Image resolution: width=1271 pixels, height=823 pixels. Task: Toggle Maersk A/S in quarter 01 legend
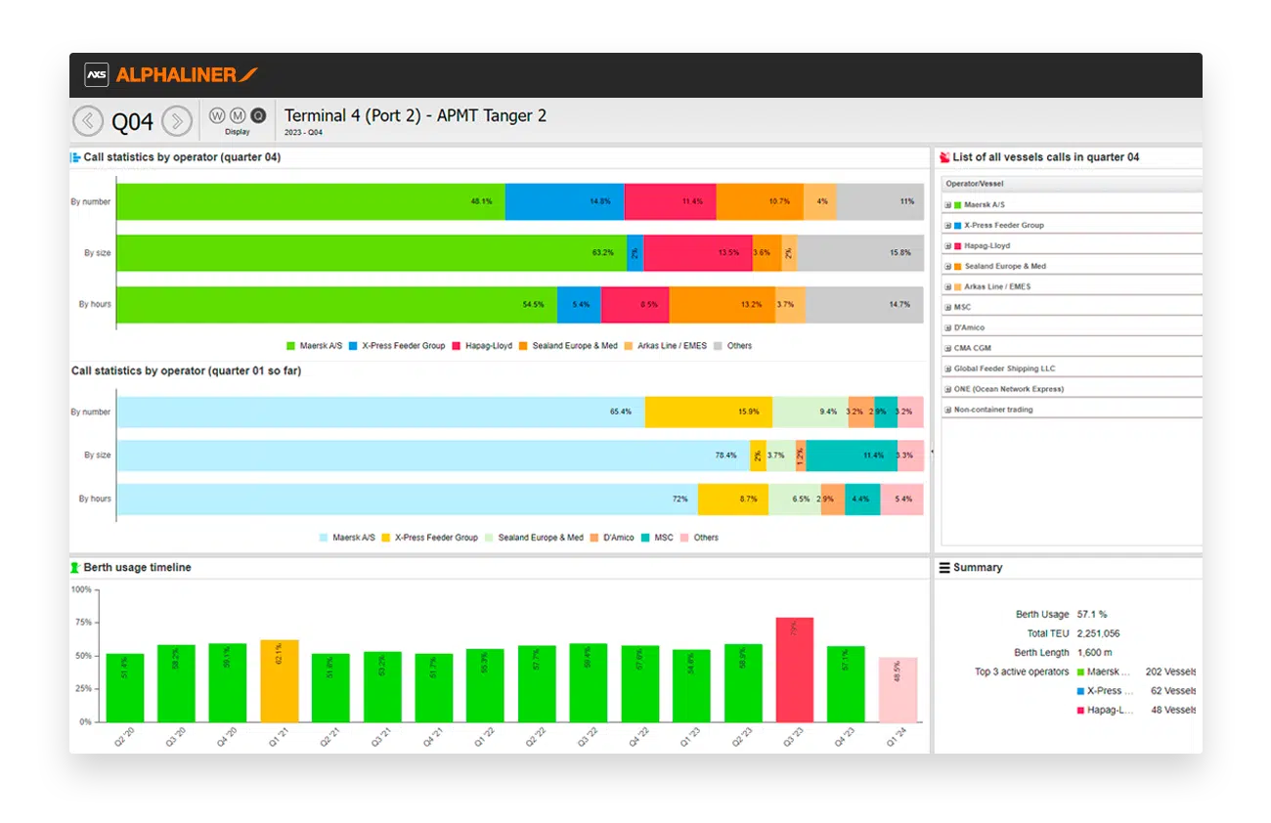tap(347, 539)
